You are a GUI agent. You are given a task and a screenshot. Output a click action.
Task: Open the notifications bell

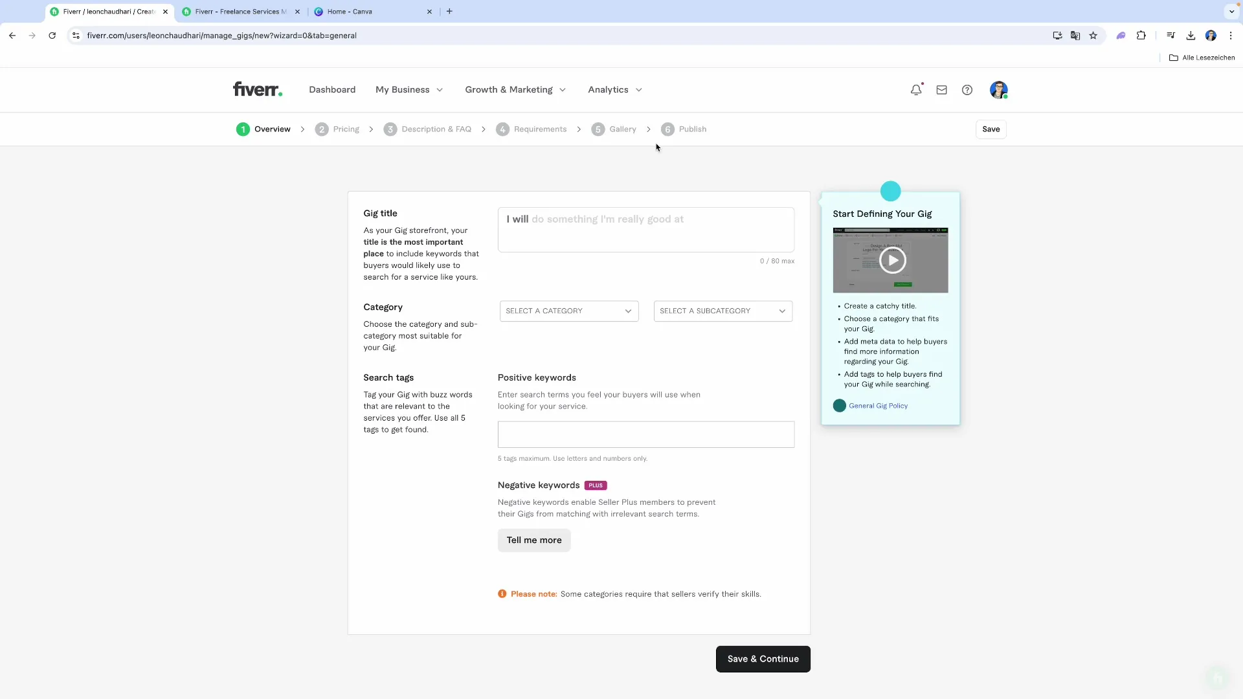[916, 89]
